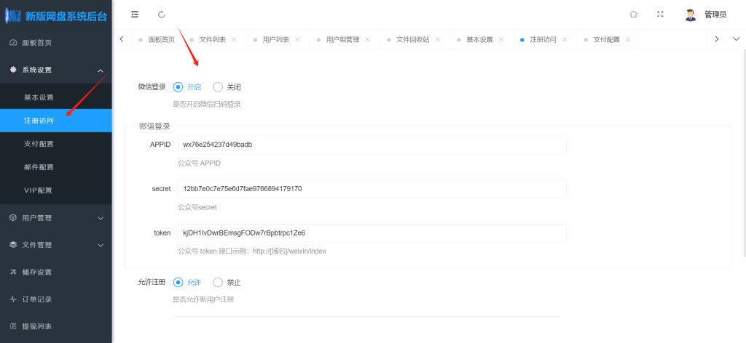
Task: Close the 文件回收站 tab
Action: pos(438,39)
